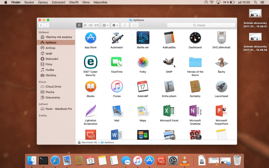Screen dimensions: 269x168
Task: Open the Soubor menu
Action: point(29,2)
